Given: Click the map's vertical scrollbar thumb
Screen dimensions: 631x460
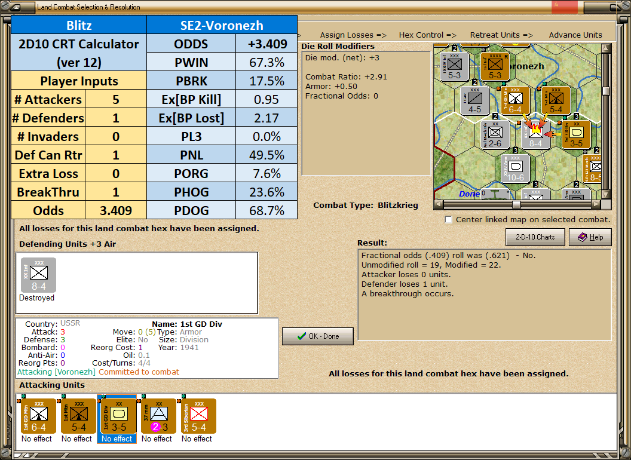Looking at the screenshot, I should click(606, 91).
